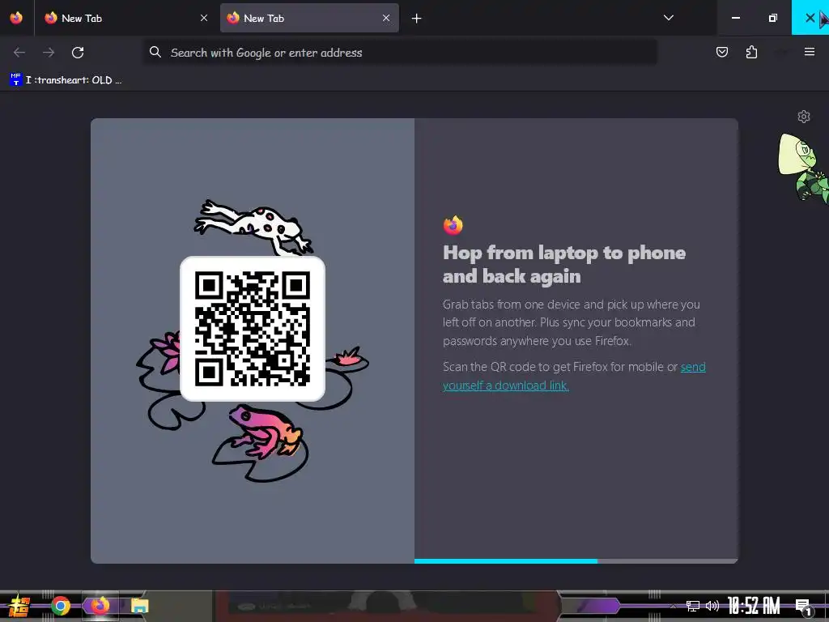Close the Firefox window
This screenshot has width=829, height=622.
[x=810, y=18]
